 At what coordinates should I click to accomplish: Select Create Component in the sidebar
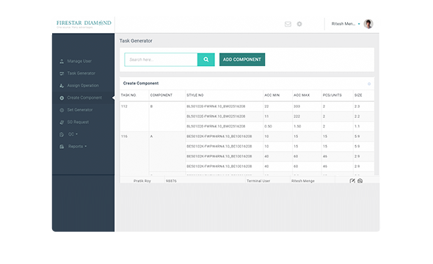[x=84, y=98]
